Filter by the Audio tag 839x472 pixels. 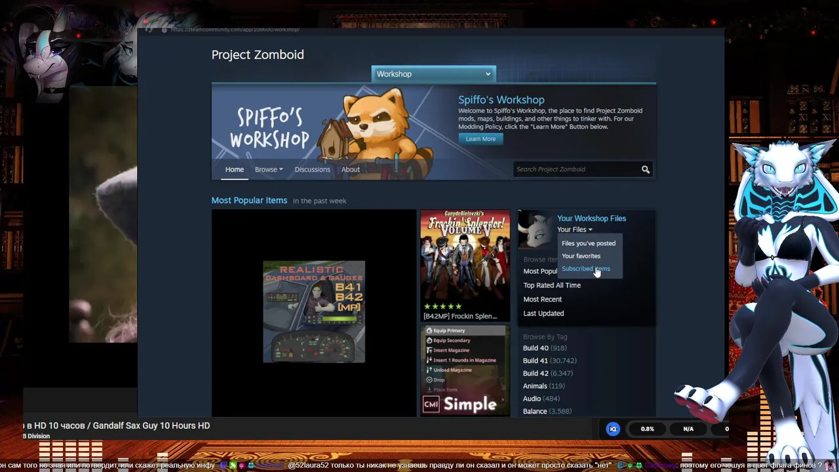pyautogui.click(x=541, y=399)
